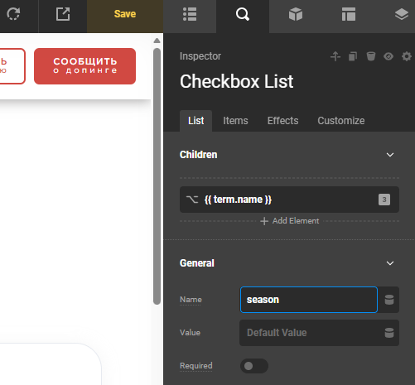Viewport: 415px width, 385px height.
Task: Open dynamic data for Value field
Action: 389,333
